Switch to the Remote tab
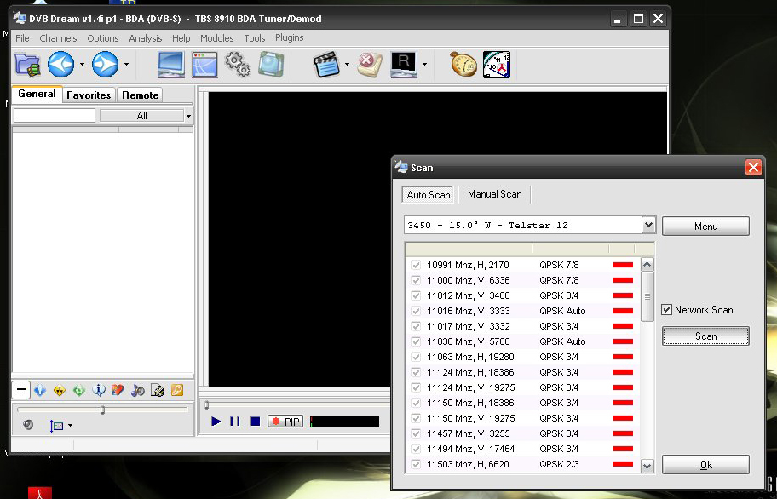777x499 pixels. (x=141, y=95)
